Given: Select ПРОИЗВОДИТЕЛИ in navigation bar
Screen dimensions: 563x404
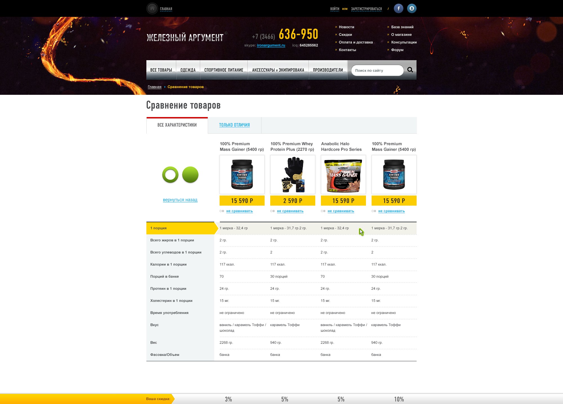Looking at the screenshot, I should [328, 70].
